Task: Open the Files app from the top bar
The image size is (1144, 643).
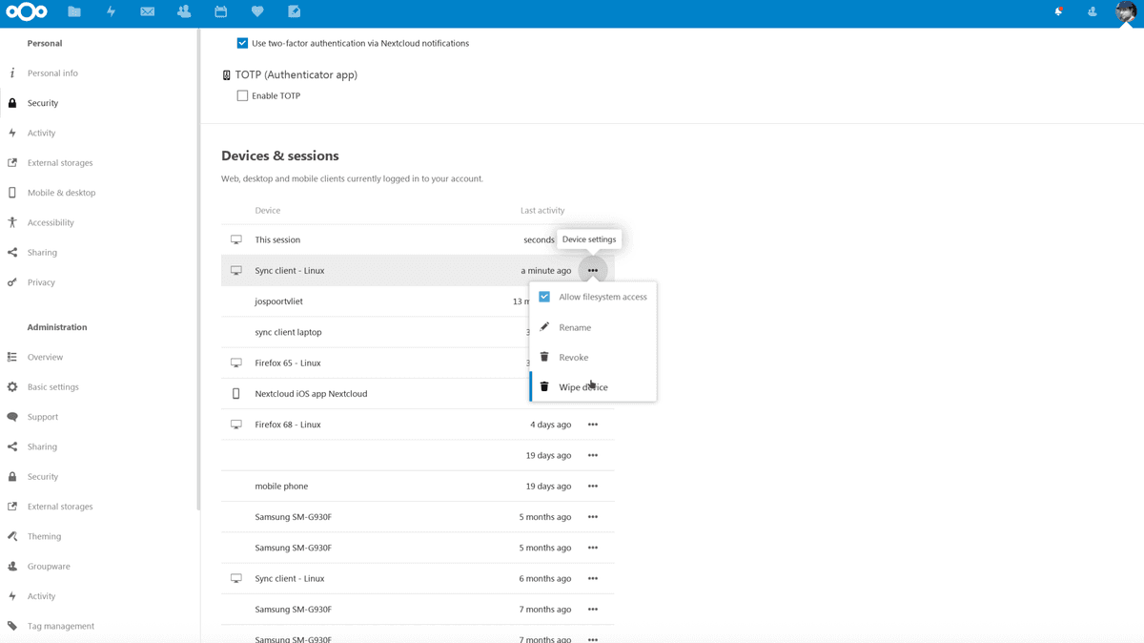Action: tap(74, 11)
